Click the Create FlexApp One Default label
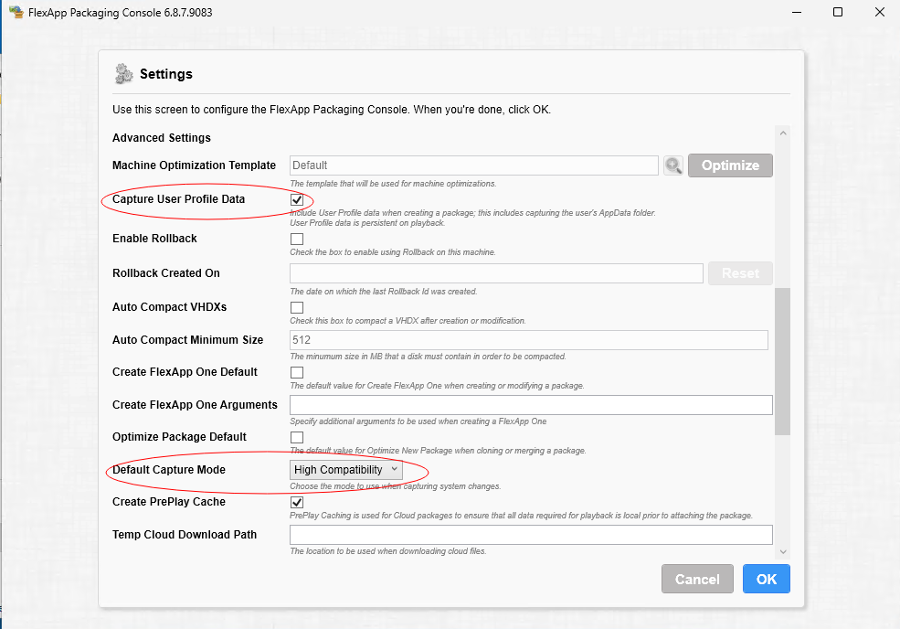Viewport: 900px width, 629px height. coord(185,372)
